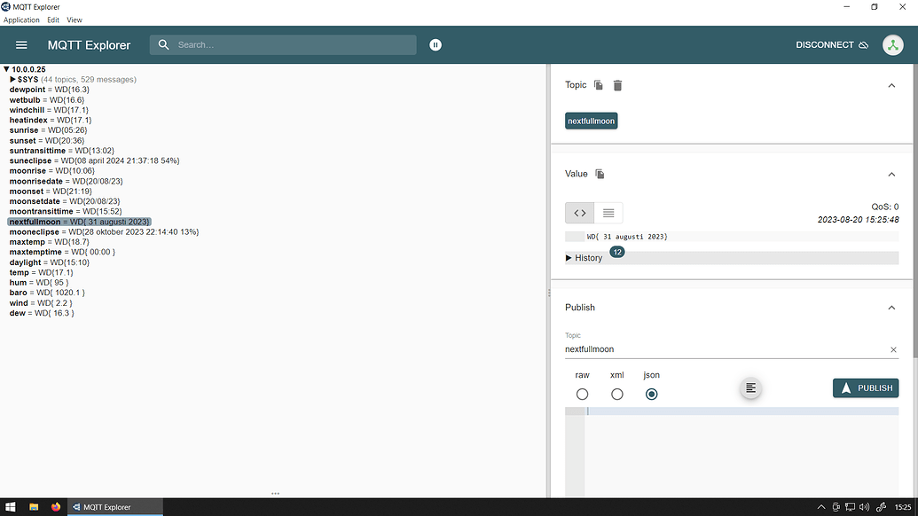918x516 pixels.
Task: Focus the Search input field
Action: tap(283, 45)
